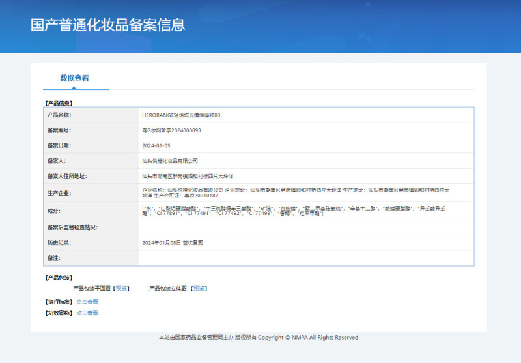Click filing number 粤G妆网备字2024000093
This screenshot has width=521, height=363.
click(x=171, y=130)
